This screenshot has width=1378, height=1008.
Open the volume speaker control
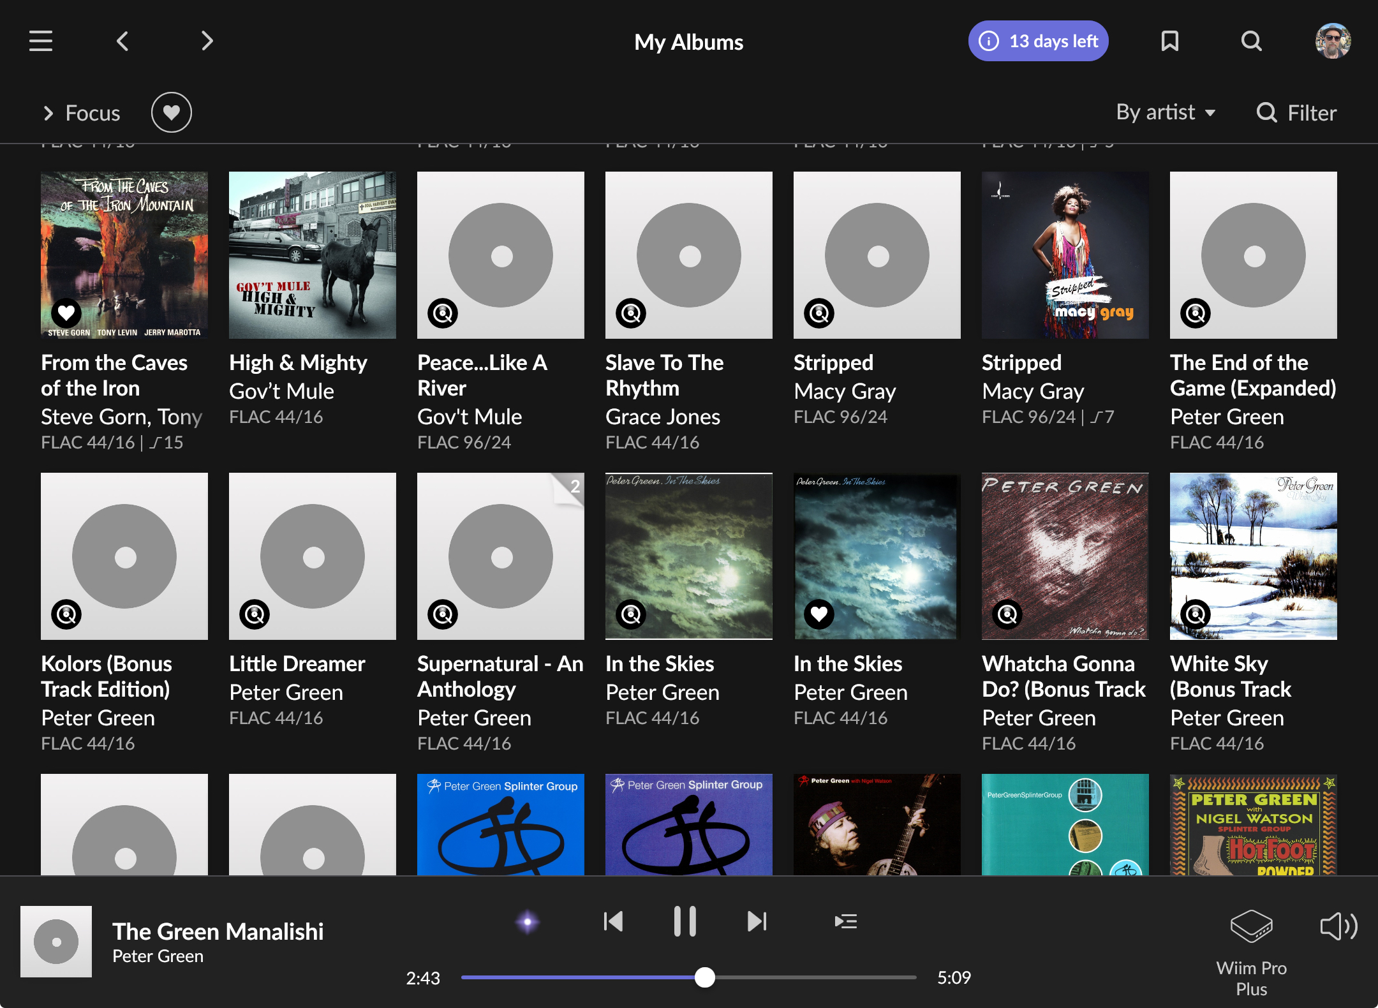pyautogui.click(x=1338, y=926)
